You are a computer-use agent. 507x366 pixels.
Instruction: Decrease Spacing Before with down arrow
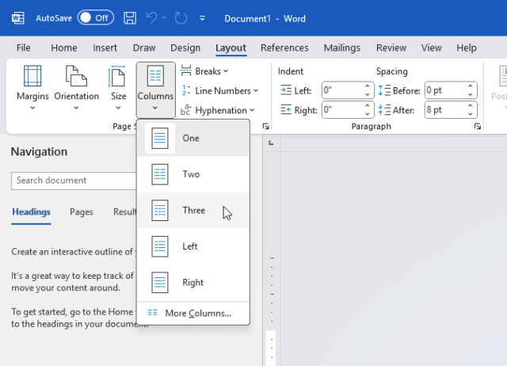coord(470,94)
